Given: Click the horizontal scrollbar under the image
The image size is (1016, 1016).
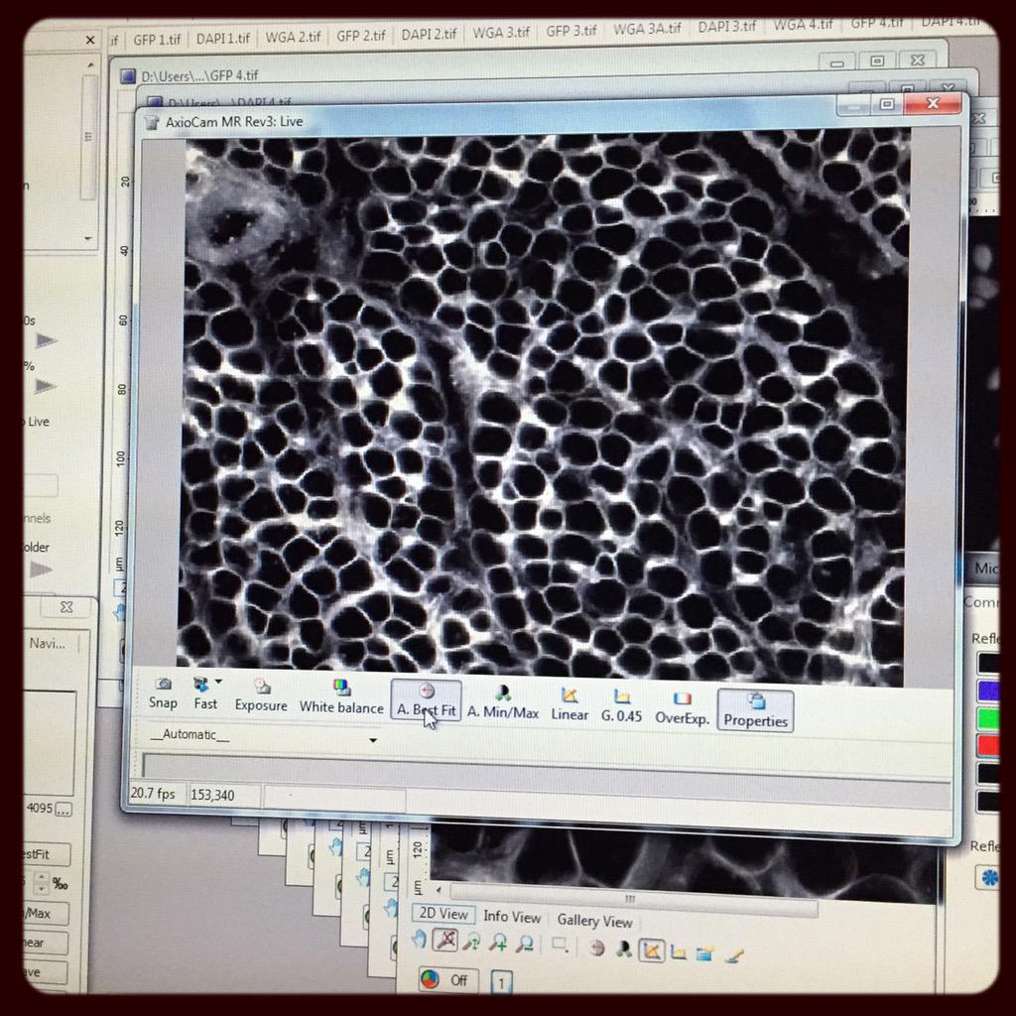Looking at the screenshot, I should 633,899.
